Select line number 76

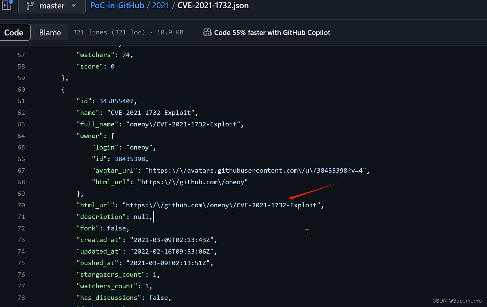21,274
